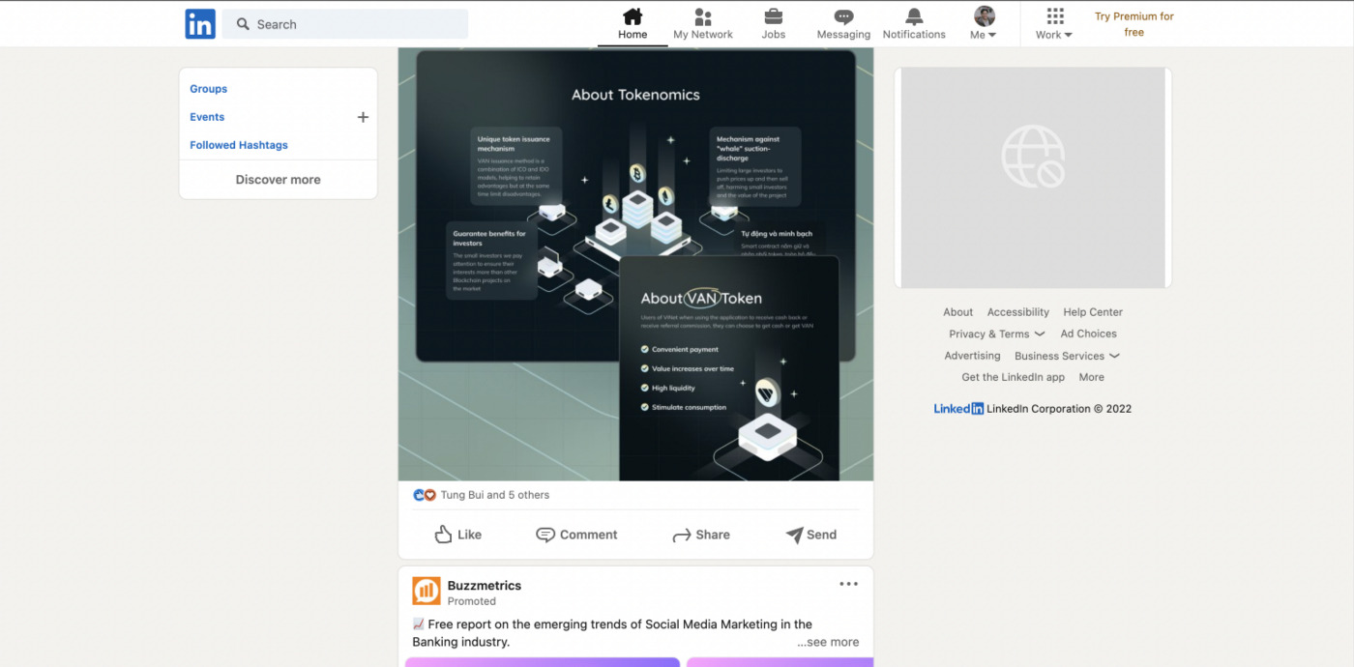1354x667 pixels.
Task: Expand the Privacy & Terms dropdown
Action: 1040,334
